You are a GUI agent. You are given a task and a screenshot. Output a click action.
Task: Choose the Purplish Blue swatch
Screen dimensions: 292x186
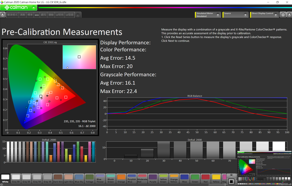pyautogui.click(x=132, y=179)
